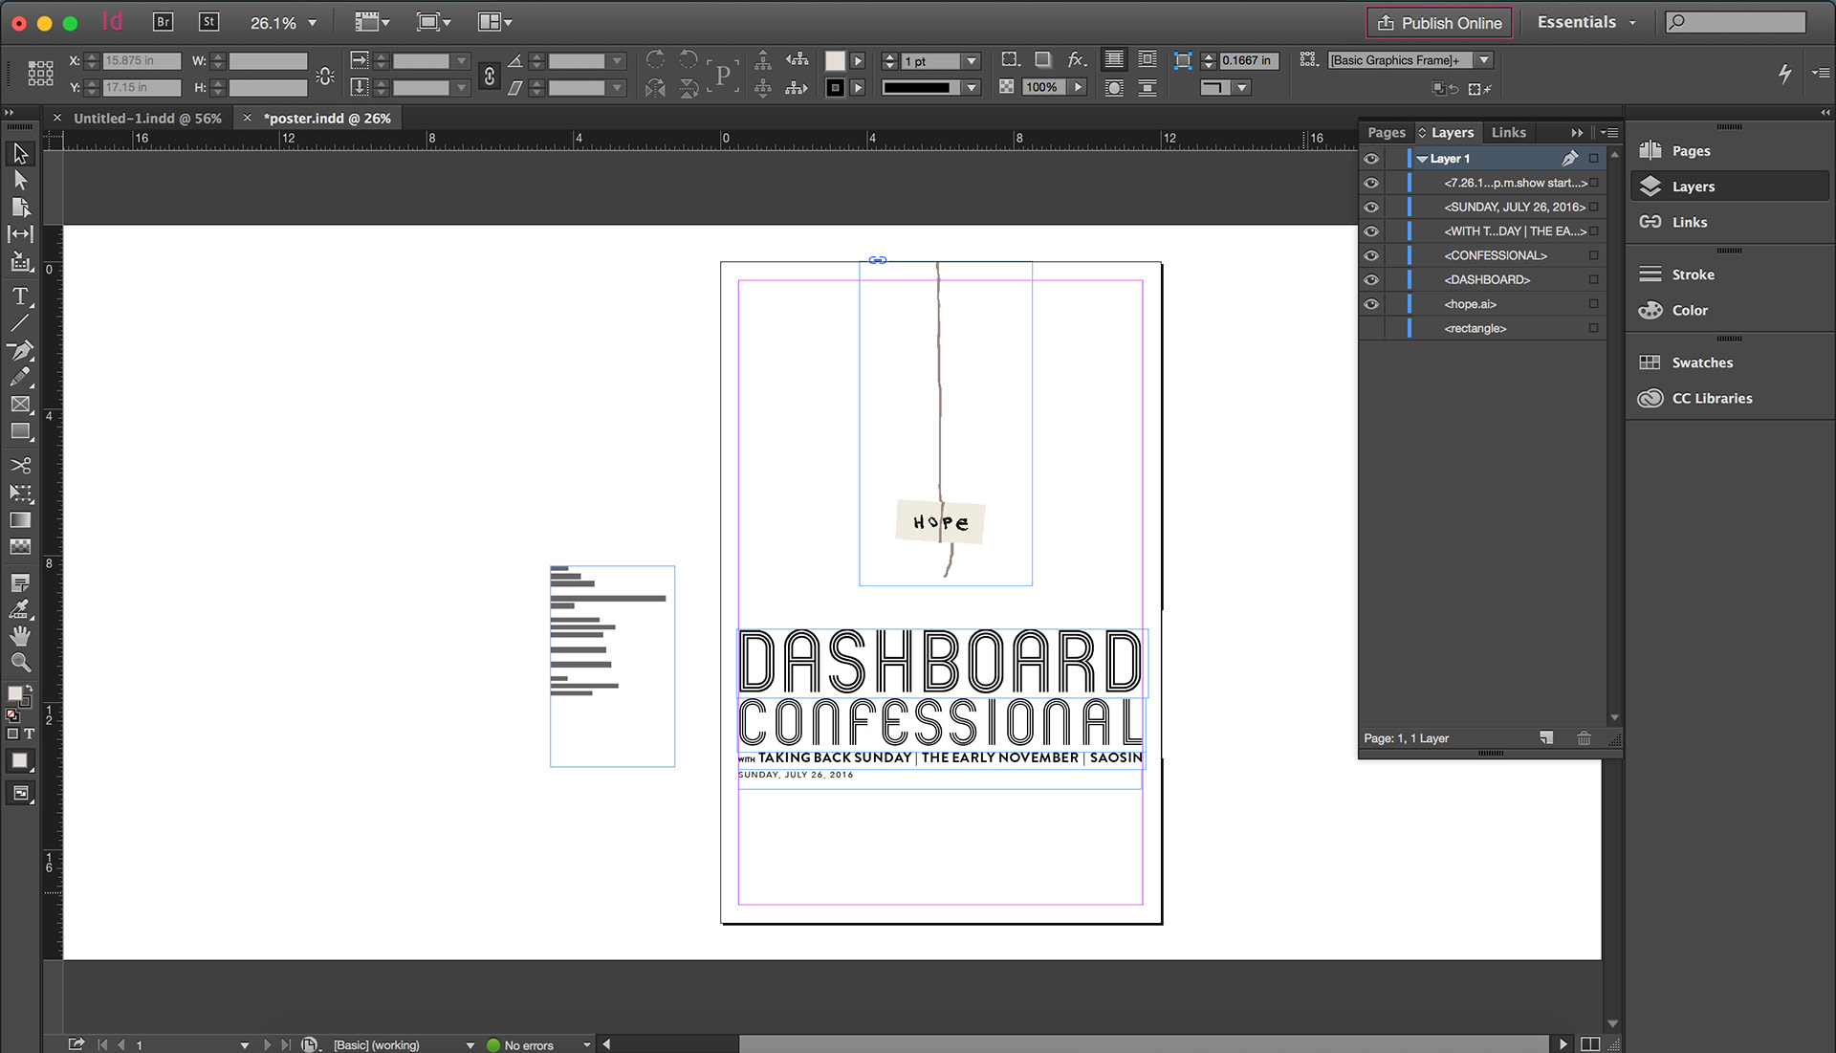Screen dimensions: 1836x1053
Task: Open Adobe Stock with St icon
Action: (208, 22)
